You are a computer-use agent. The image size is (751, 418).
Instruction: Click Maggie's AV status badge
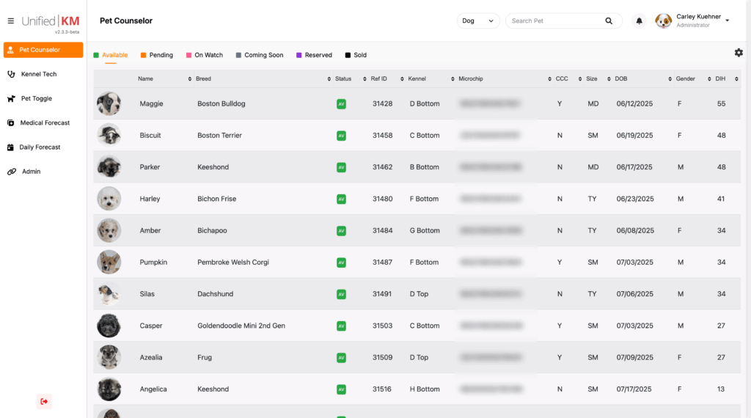pos(341,104)
